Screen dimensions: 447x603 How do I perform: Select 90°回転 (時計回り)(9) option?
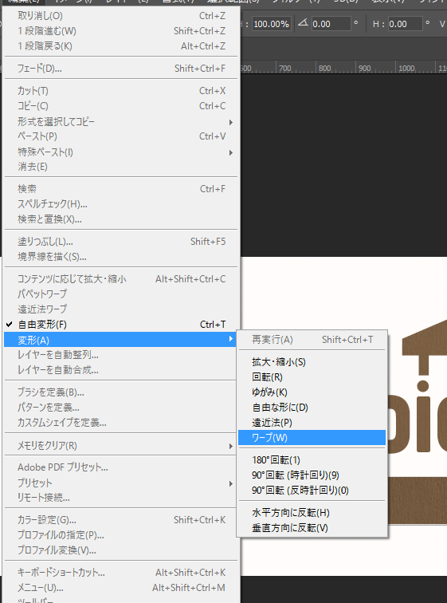tap(312, 475)
